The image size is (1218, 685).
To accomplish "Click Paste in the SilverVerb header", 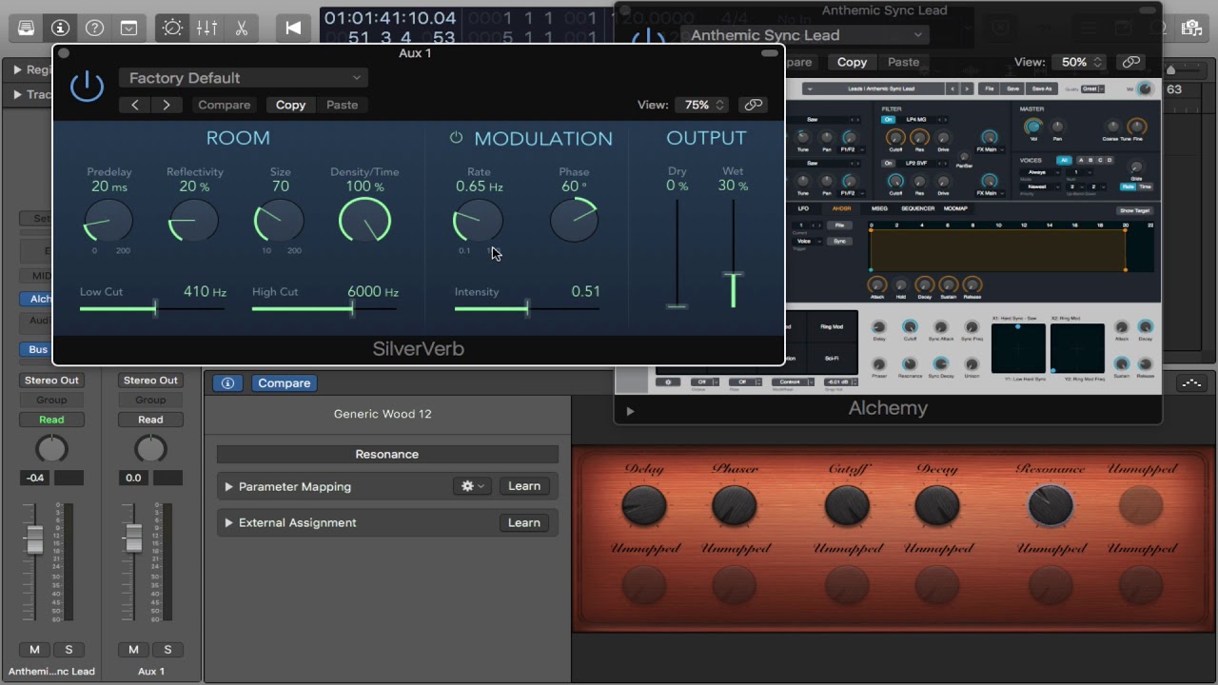I will point(343,105).
